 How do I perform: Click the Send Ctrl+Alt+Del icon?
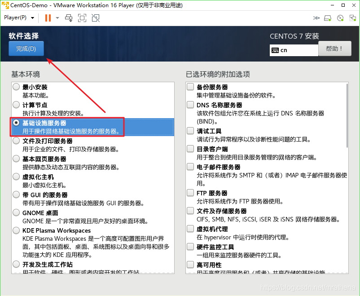[x=69, y=18]
